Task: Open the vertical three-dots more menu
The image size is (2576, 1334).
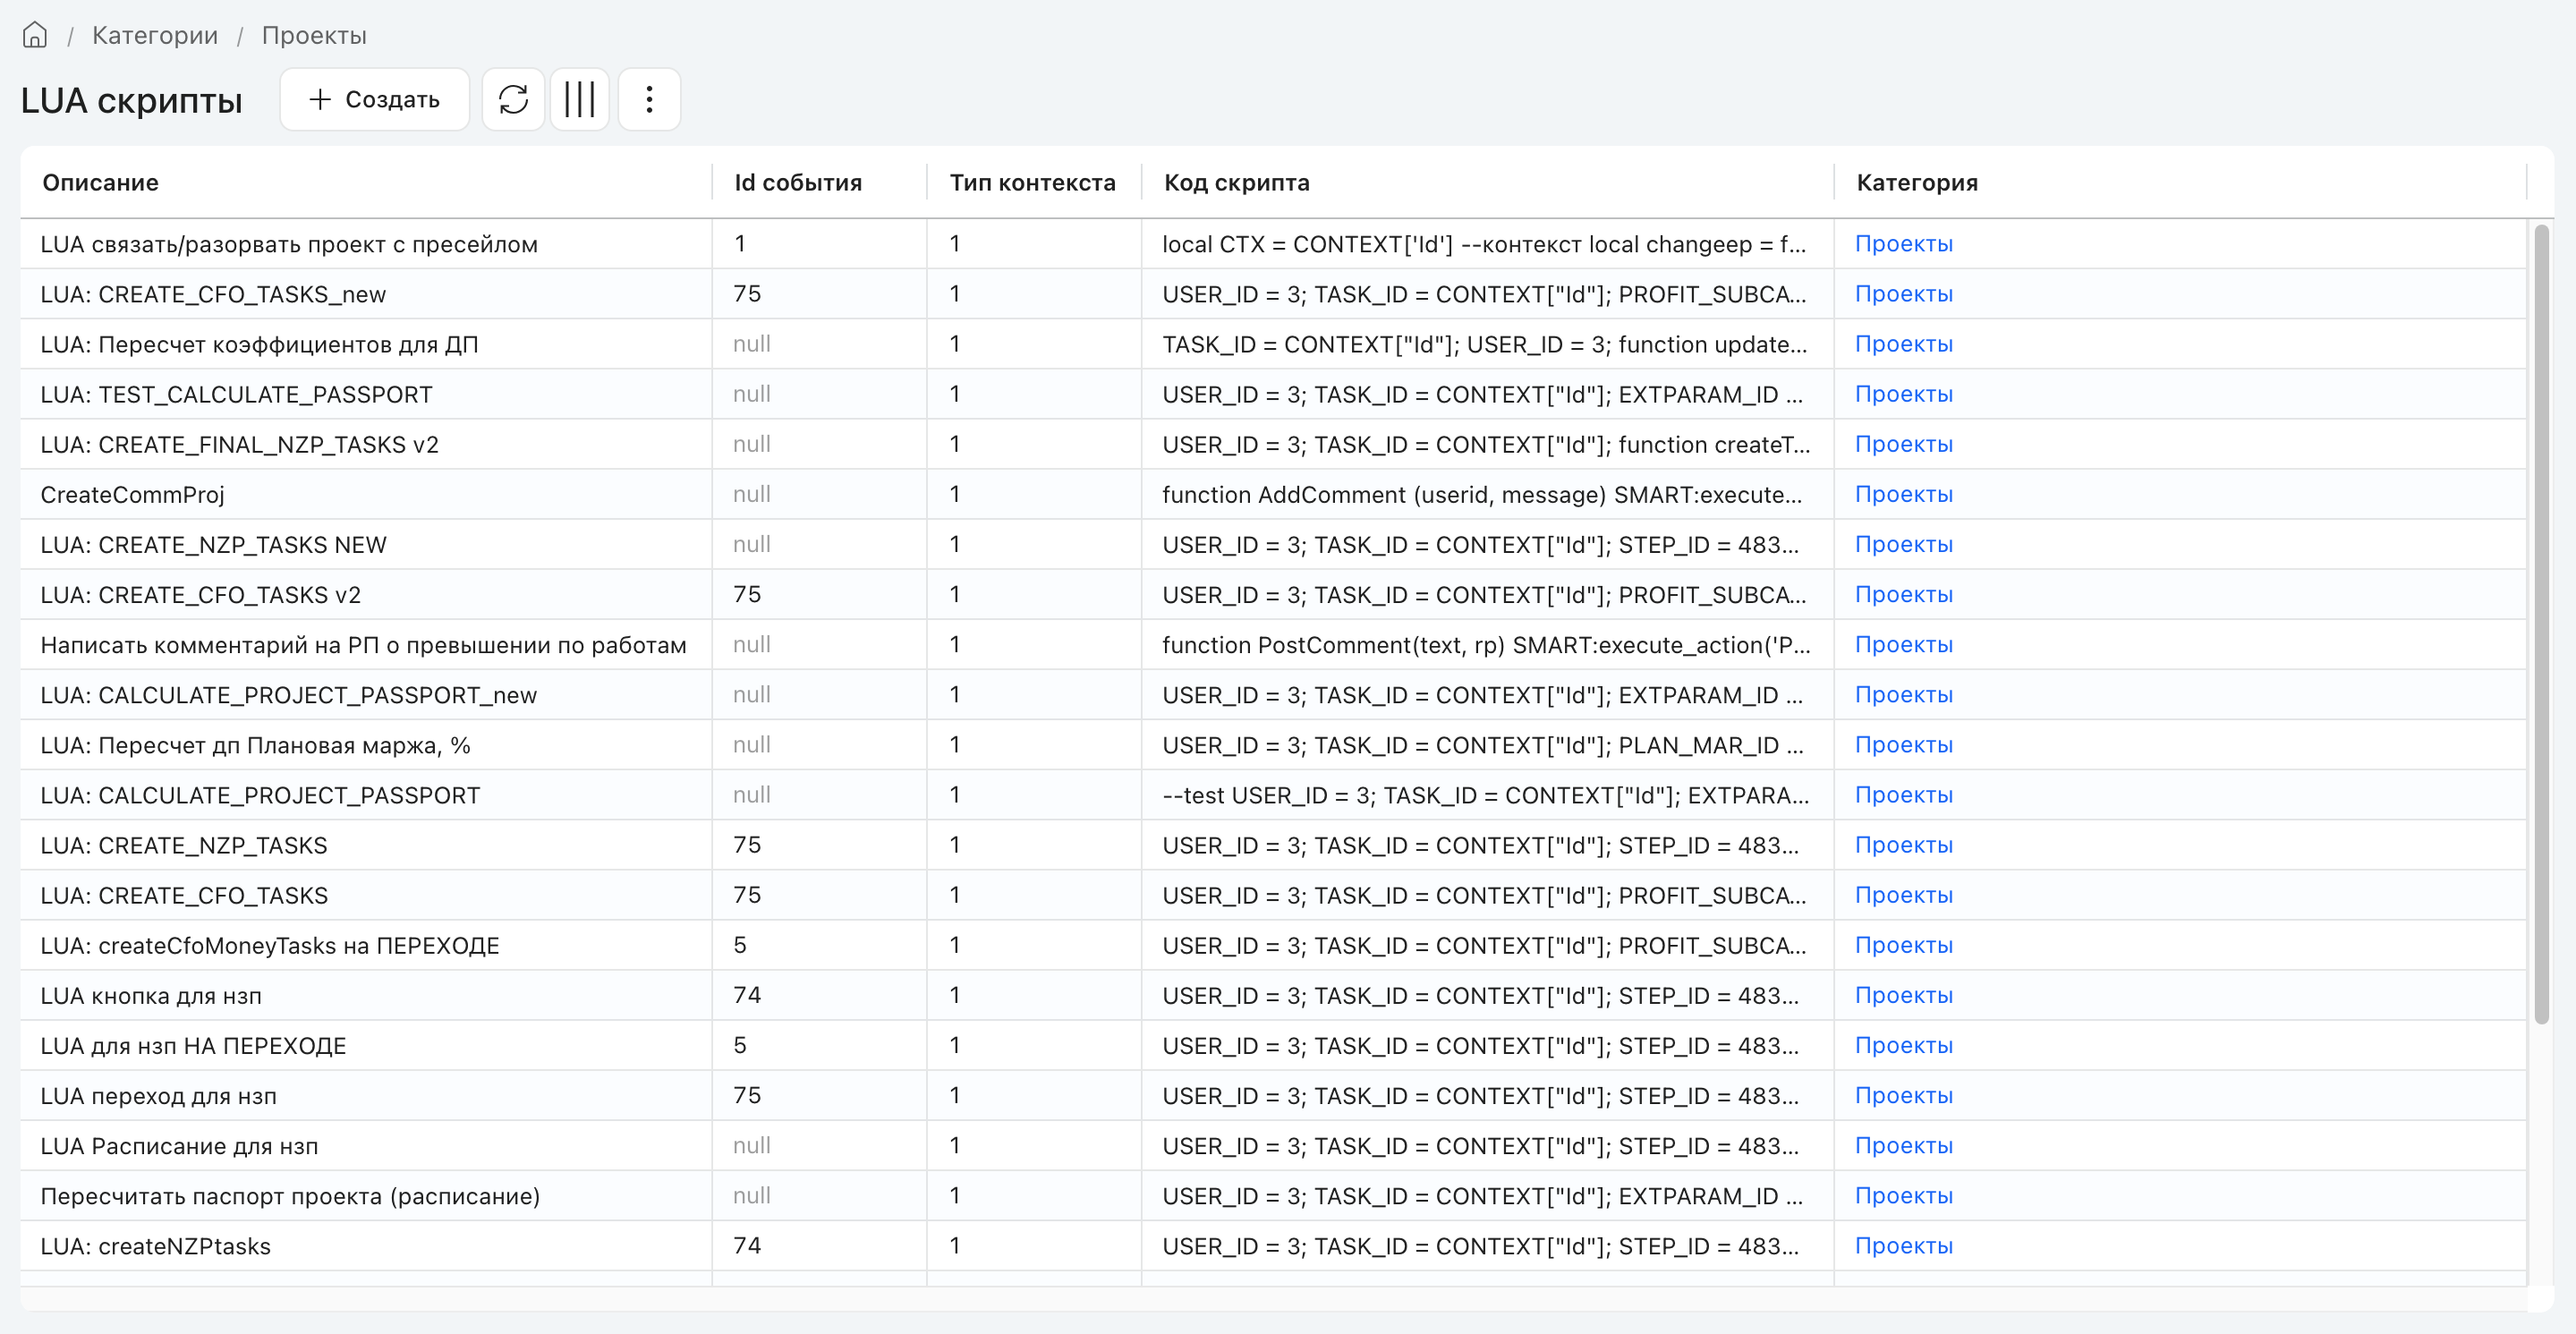Action: [x=649, y=99]
